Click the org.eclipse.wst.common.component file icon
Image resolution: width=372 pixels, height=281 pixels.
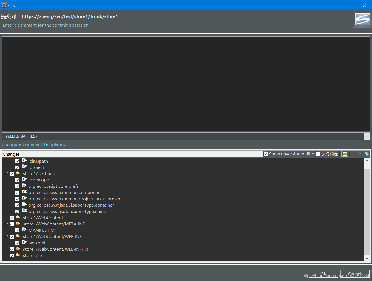click(x=25, y=192)
